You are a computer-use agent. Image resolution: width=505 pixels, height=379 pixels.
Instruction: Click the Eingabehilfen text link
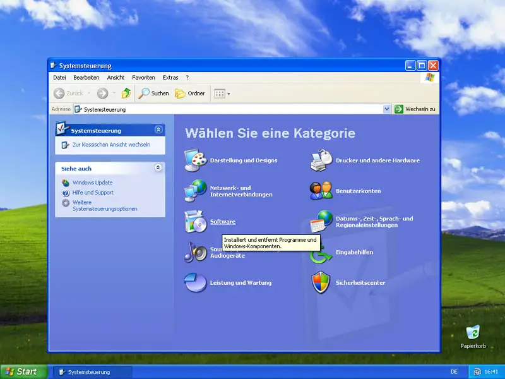354,252
